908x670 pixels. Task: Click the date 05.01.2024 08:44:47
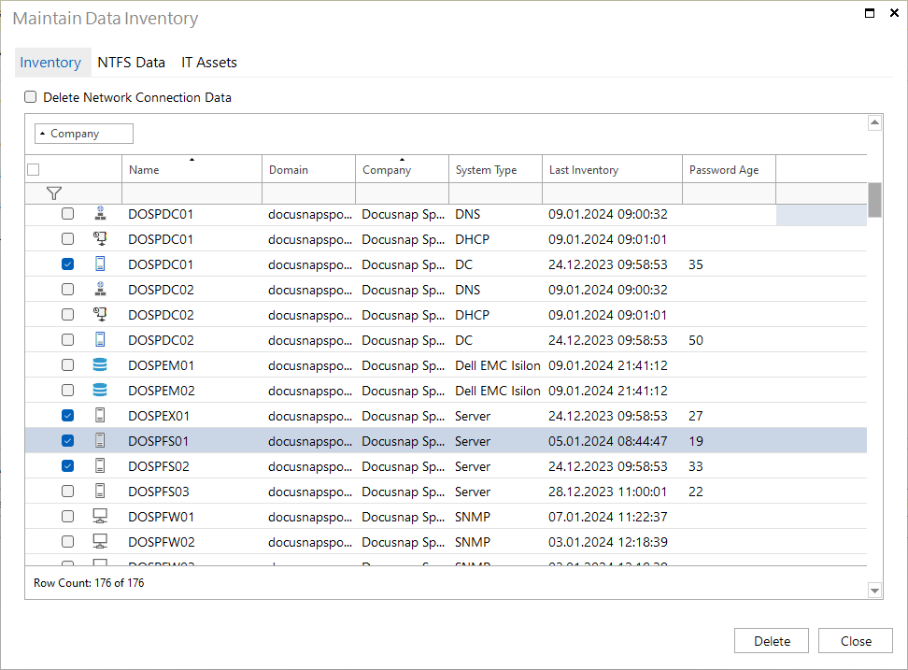(x=607, y=441)
